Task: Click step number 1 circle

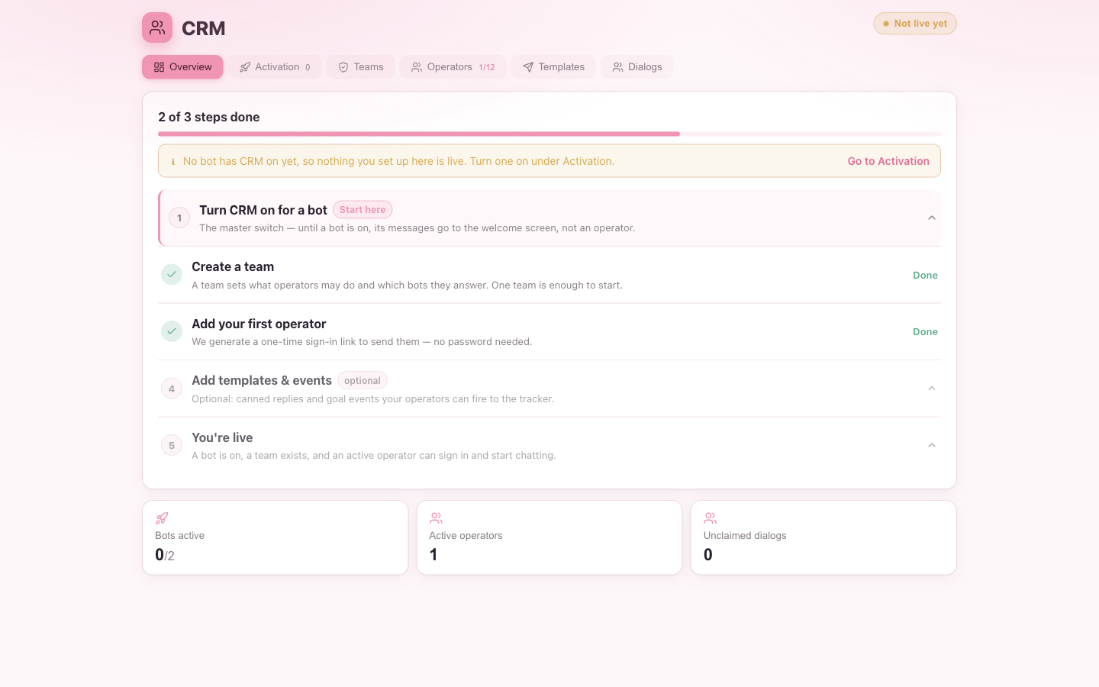Action: [x=179, y=218]
